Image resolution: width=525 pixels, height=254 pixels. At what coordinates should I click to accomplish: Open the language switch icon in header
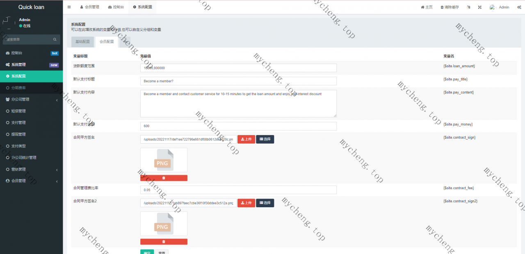(x=468, y=7)
